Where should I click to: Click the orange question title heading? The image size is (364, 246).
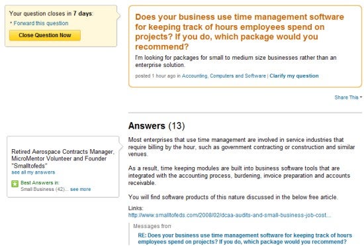pyautogui.click(x=240, y=32)
